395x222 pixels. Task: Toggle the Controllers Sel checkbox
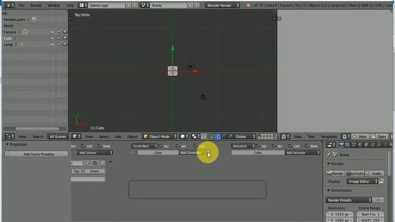coord(160,146)
